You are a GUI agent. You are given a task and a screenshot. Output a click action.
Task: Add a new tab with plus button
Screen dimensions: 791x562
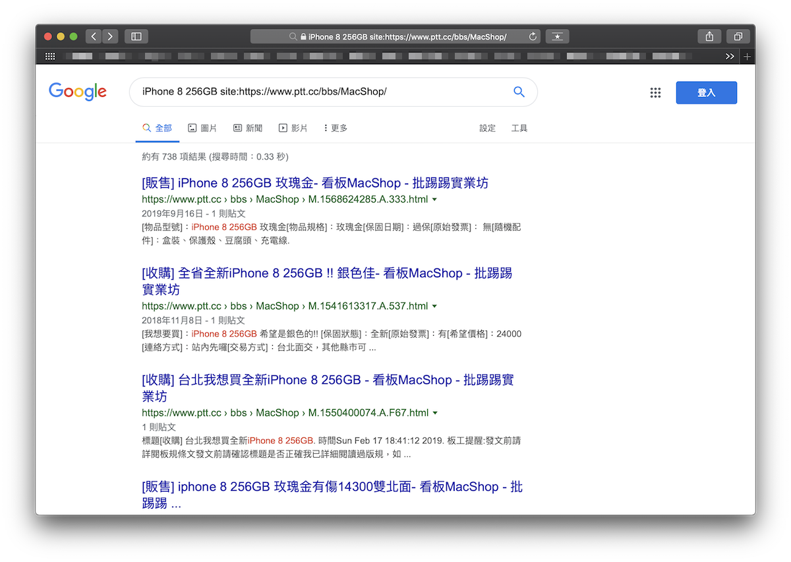tap(747, 57)
